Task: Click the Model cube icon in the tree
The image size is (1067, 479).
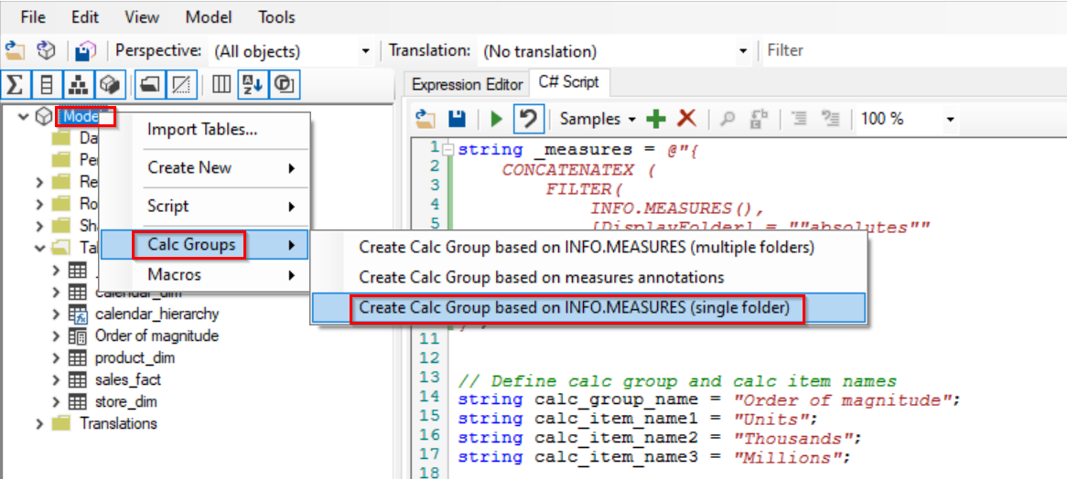Action: pos(44,118)
